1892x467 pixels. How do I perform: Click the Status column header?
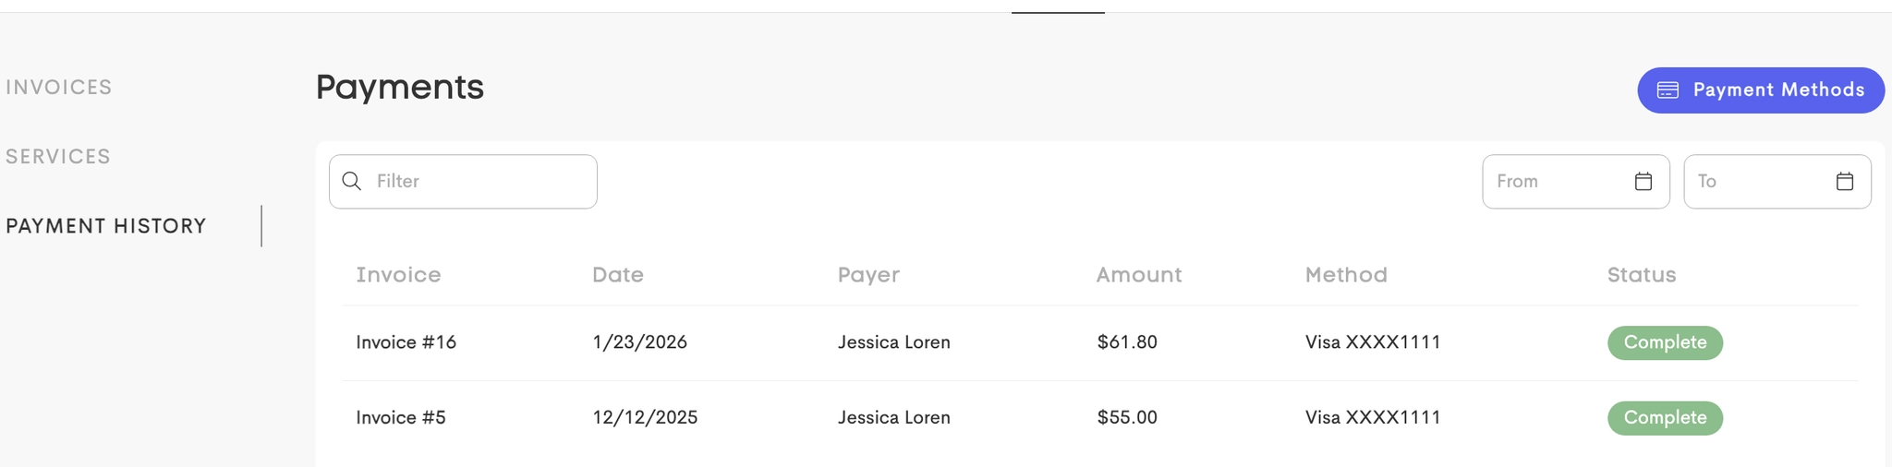(x=1641, y=275)
